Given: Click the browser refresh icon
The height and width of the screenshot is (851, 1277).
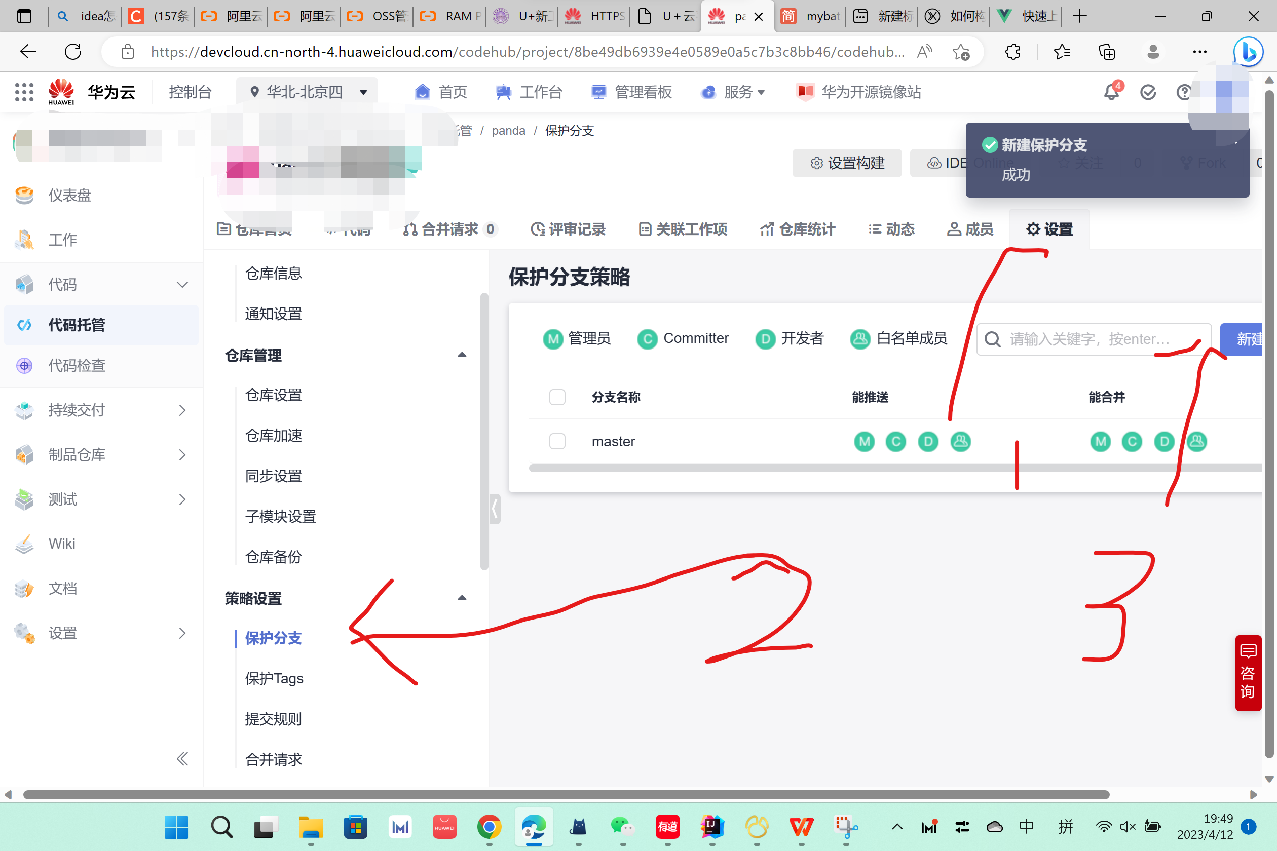Looking at the screenshot, I should pyautogui.click(x=73, y=52).
